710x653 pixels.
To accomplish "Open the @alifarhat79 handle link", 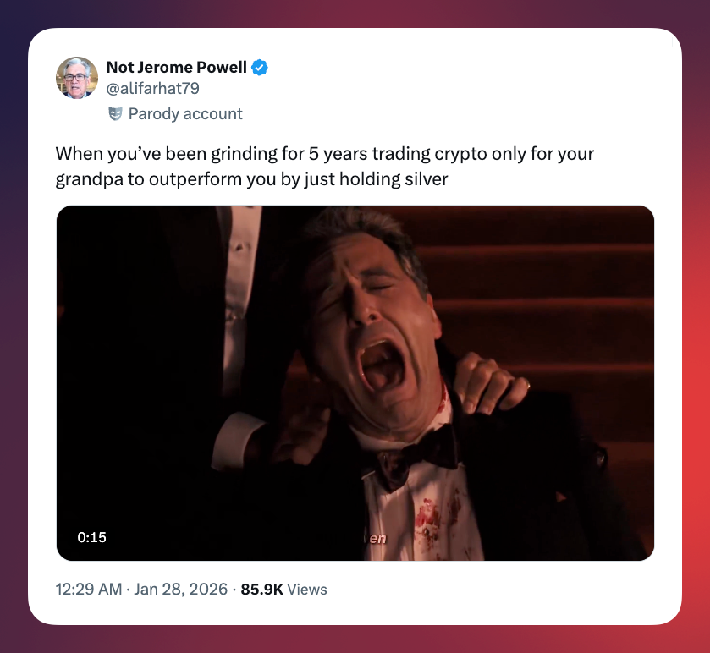I will pyautogui.click(x=152, y=88).
